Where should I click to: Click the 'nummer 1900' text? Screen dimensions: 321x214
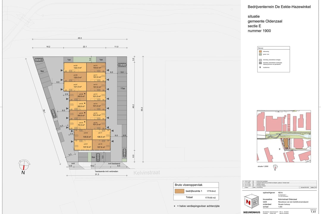point(259,31)
